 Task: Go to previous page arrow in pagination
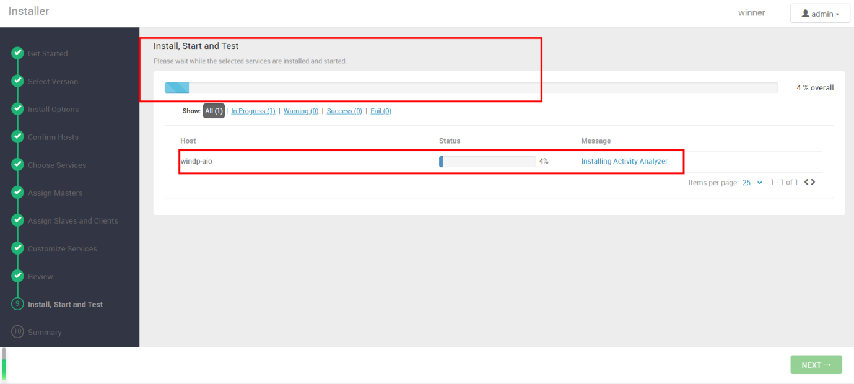point(806,182)
